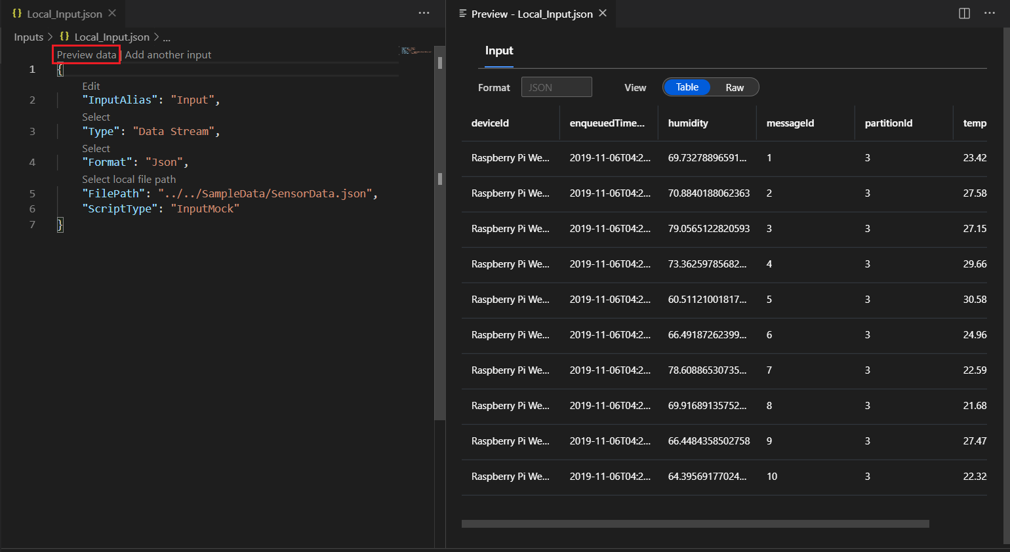
Task: Select the Input tab in the preview
Action: point(499,50)
